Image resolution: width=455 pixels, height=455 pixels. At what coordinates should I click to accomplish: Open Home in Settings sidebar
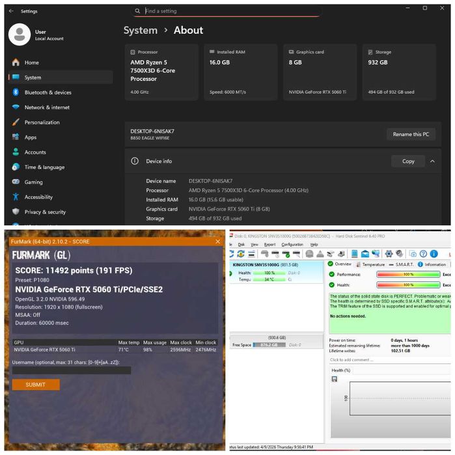[x=32, y=62]
